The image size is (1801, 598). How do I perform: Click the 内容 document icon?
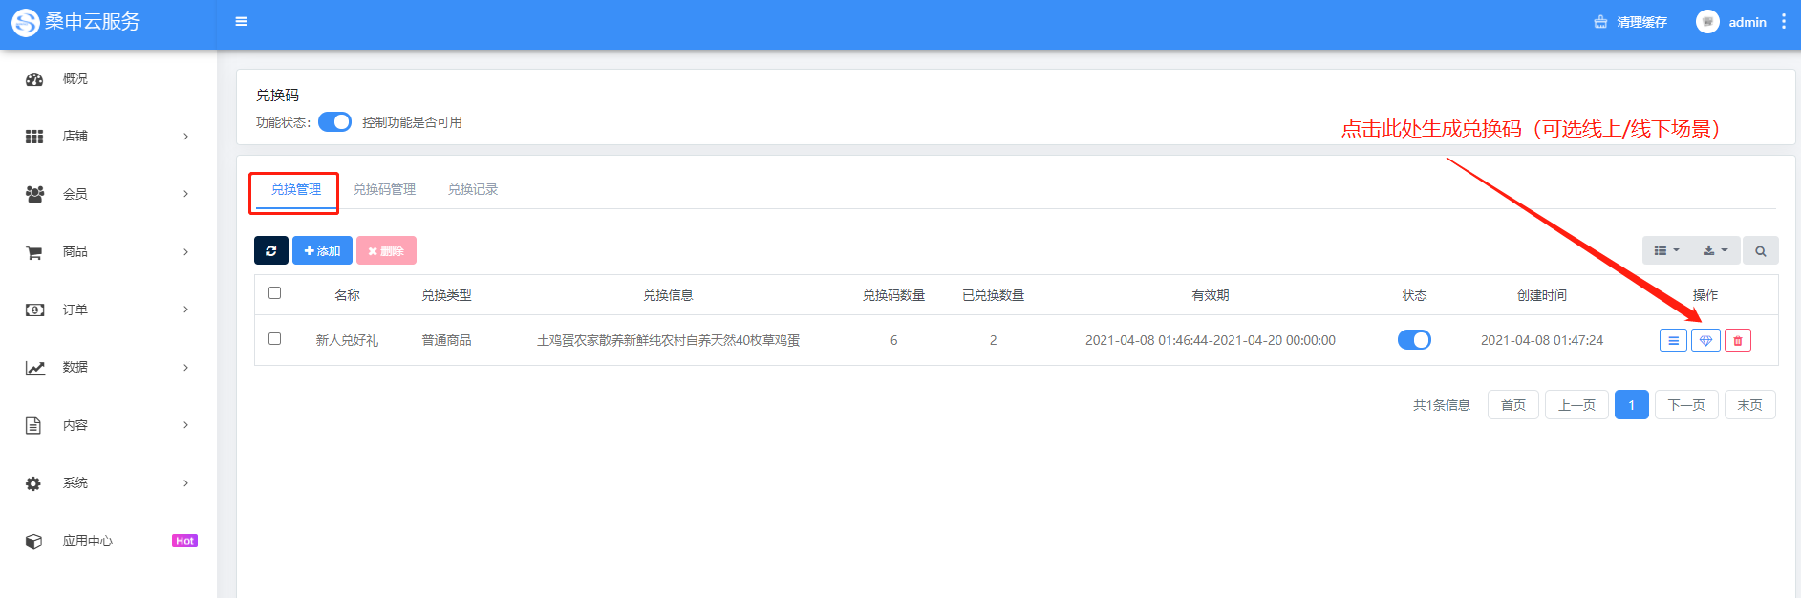[33, 425]
